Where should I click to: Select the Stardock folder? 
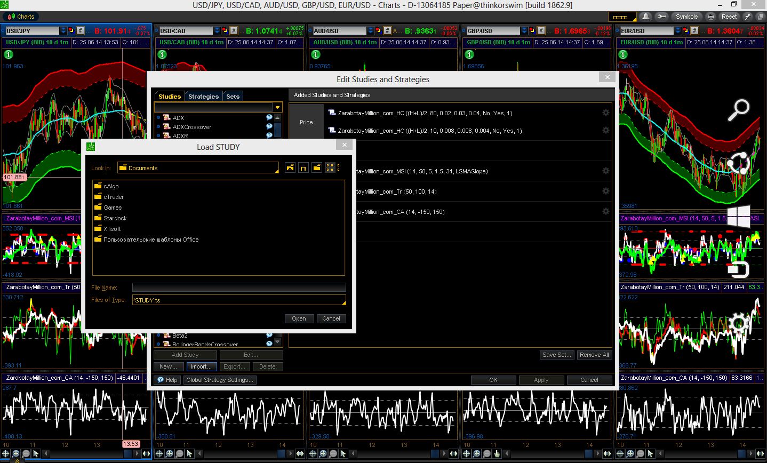110,218
